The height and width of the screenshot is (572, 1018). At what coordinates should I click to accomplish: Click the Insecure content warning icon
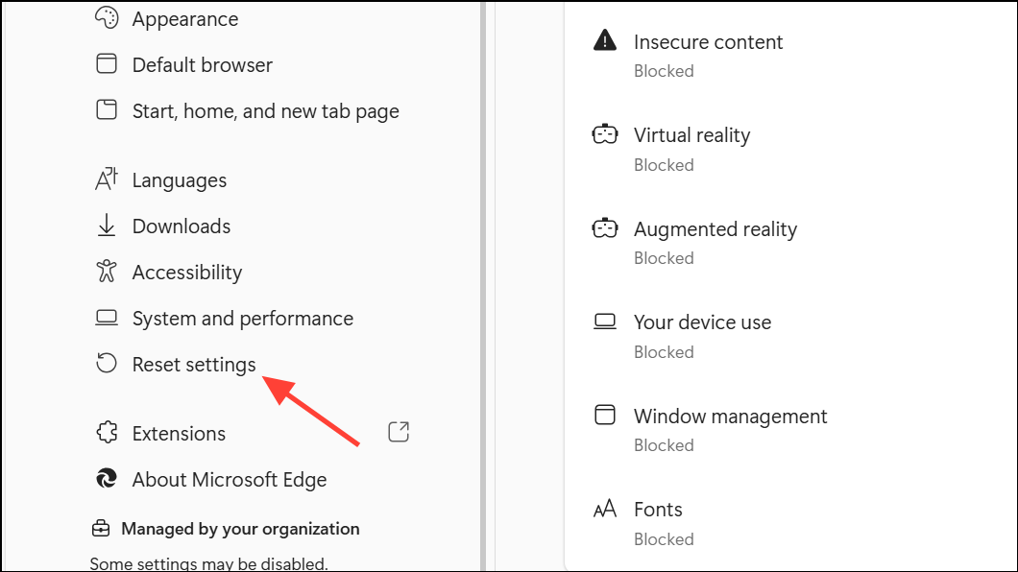tap(604, 41)
